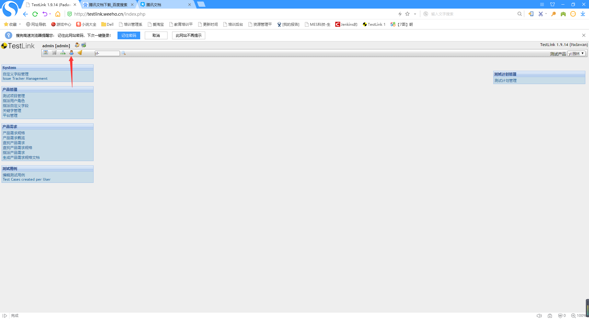Go back using the browser back arrow
Viewport: 589px width, 319px height.
coord(25,14)
